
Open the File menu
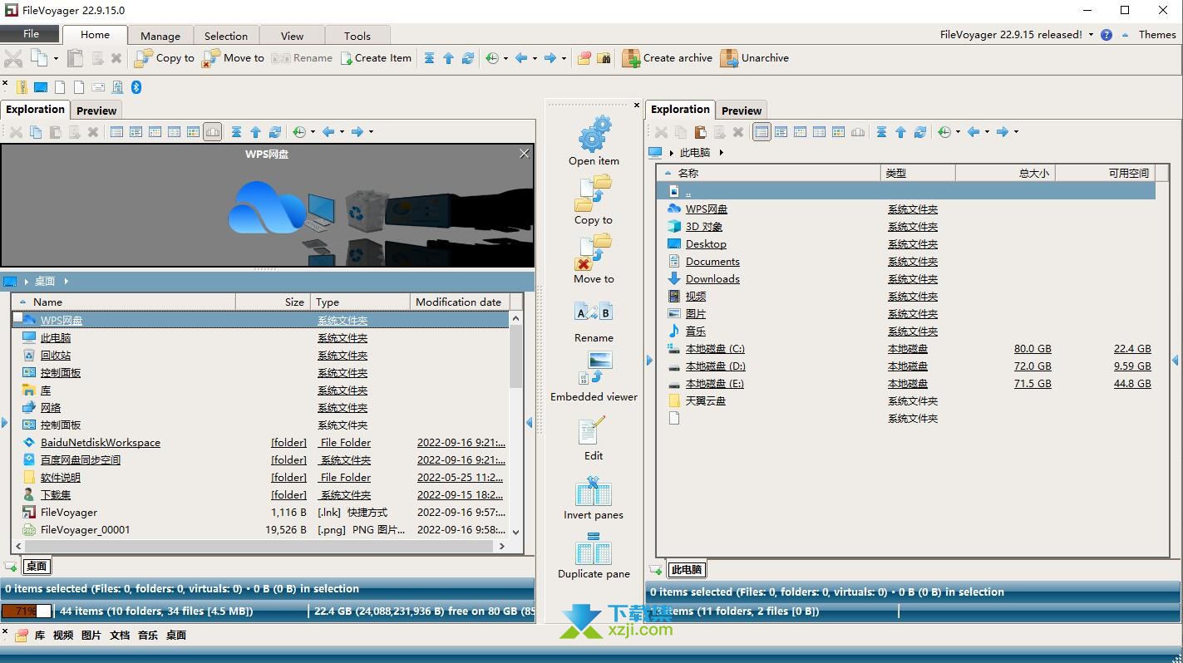[x=31, y=34]
